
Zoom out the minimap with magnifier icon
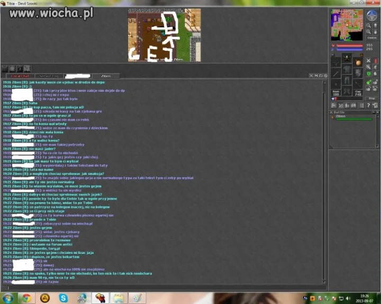pos(369,25)
